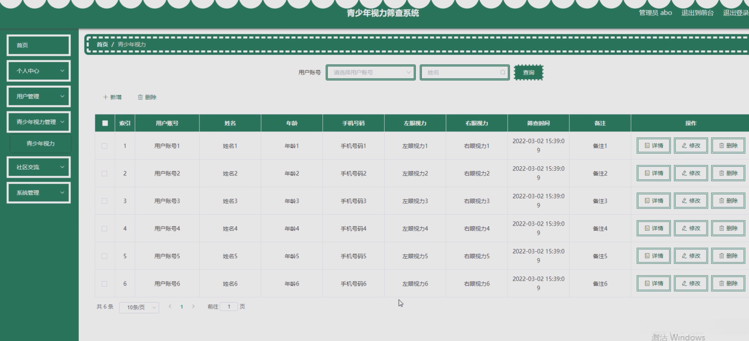749x341 pixels.
Task: Expand the 用户管理 sidebar menu
Action: (38, 96)
